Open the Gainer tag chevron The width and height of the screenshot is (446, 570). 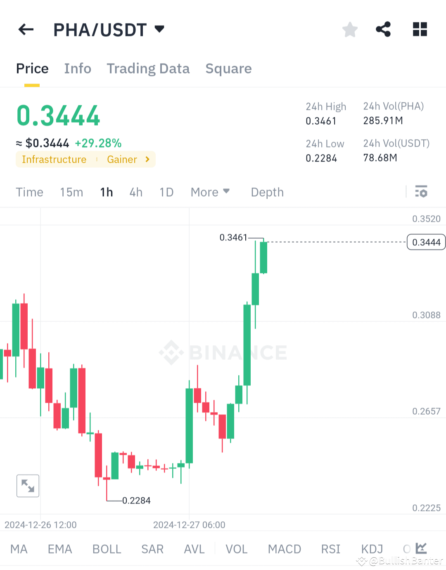(147, 159)
